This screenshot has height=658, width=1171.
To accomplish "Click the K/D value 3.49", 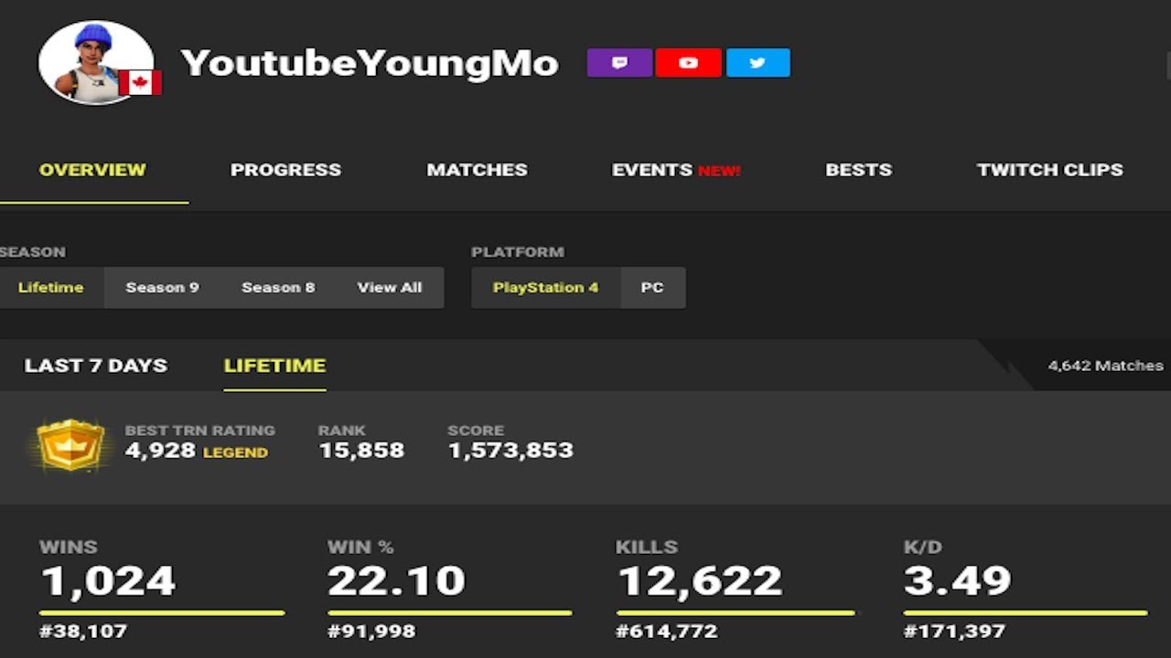I will (958, 581).
